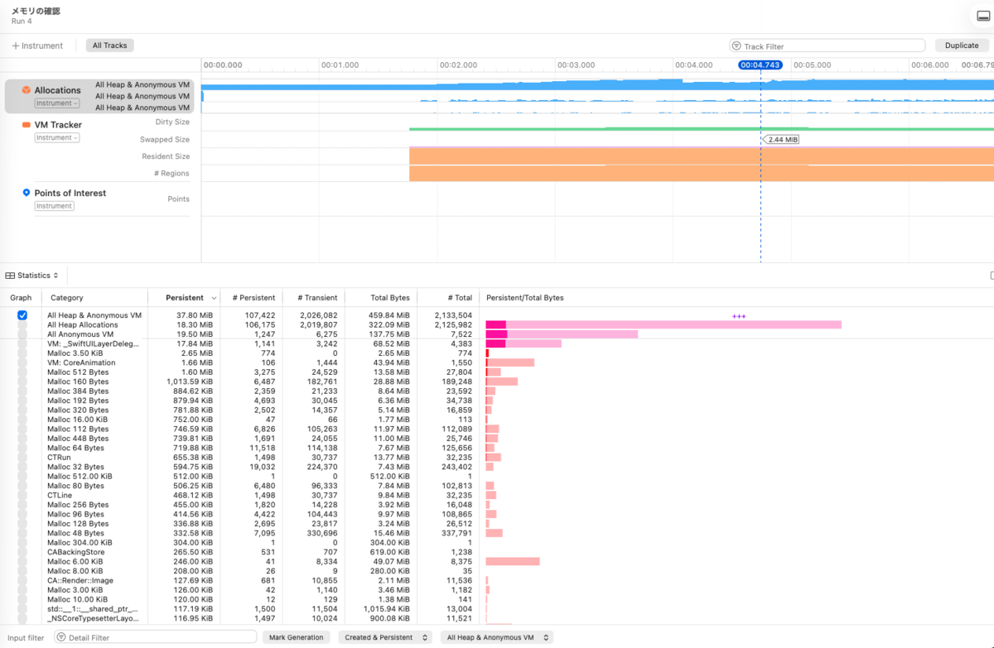Click into the Track Filter field
994x648 pixels.
[828, 46]
